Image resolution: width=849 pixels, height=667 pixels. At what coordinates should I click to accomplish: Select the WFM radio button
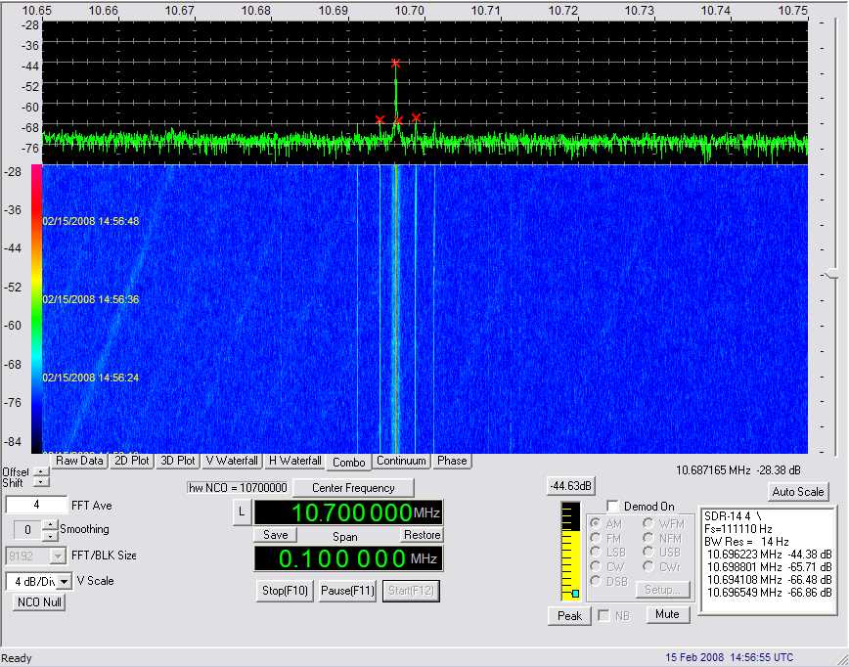(x=648, y=523)
